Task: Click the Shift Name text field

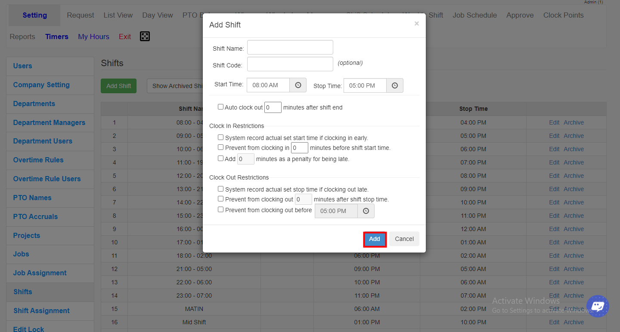Action: click(290, 47)
